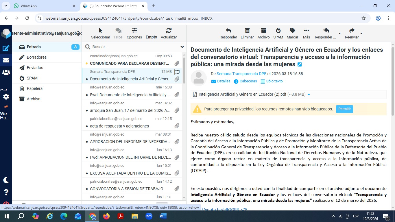
Task: Click the Responder reply icon
Action: pos(228,31)
